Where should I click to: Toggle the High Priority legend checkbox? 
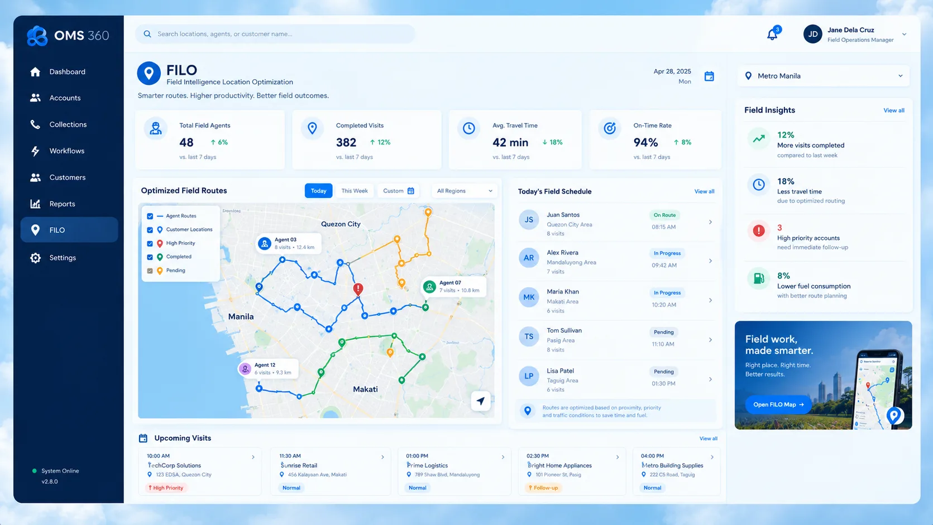coord(150,244)
